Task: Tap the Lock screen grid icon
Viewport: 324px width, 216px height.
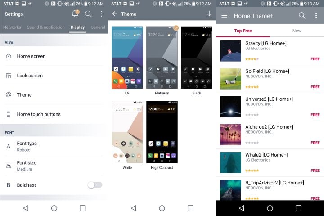Action: pyautogui.click(x=9, y=76)
